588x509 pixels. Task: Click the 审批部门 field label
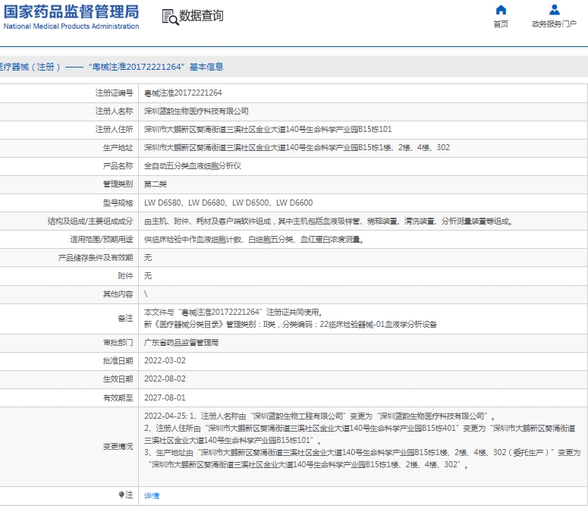tap(118, 343)
